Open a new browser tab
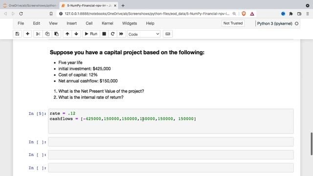313x176 pixels. click(123, 5)
